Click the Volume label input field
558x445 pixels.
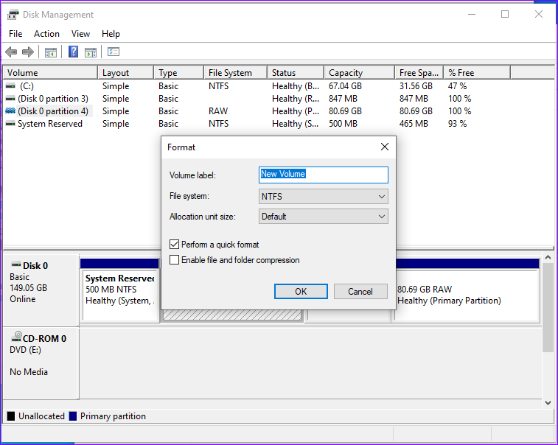[x=323, y=175]
